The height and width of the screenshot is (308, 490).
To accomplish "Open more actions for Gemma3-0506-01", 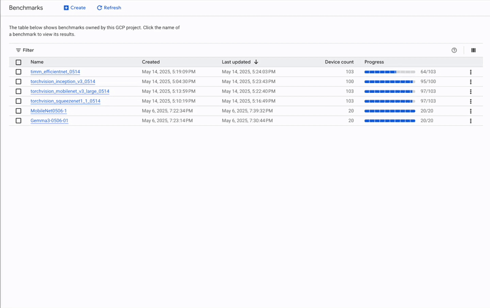I will (470, 121).
